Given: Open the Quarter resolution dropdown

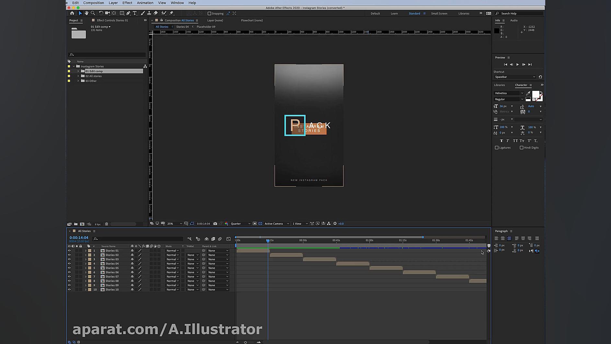Looking at the screenshot, I should 240,224.
